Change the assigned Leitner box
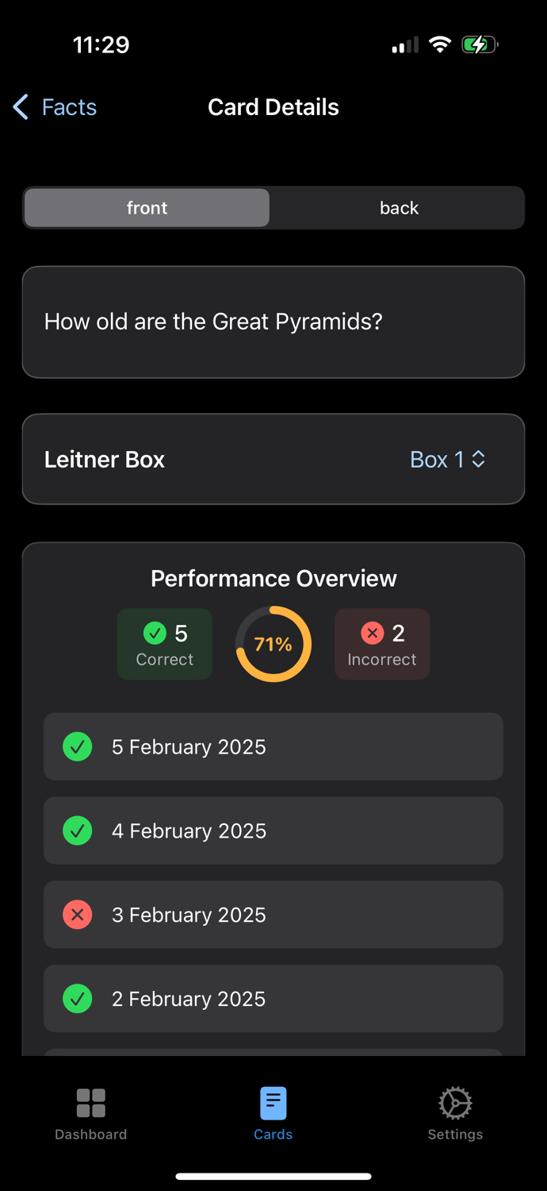Image resolution: width=547 pixels, height=1191 pixels. pos(448,459)
